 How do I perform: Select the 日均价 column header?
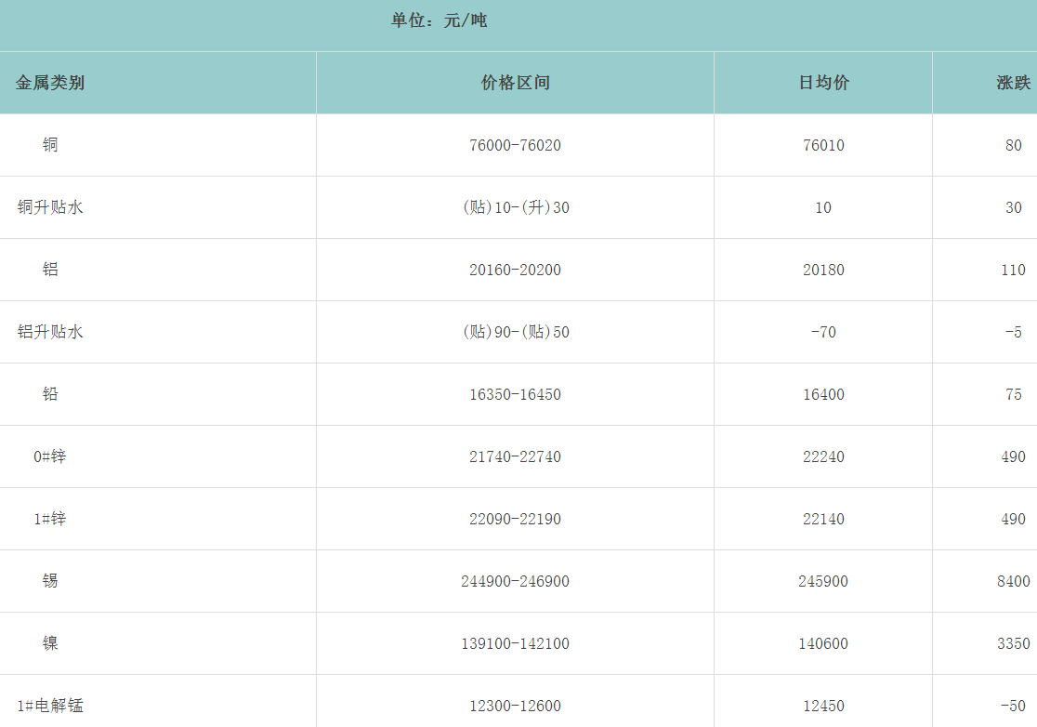point(823,83)
